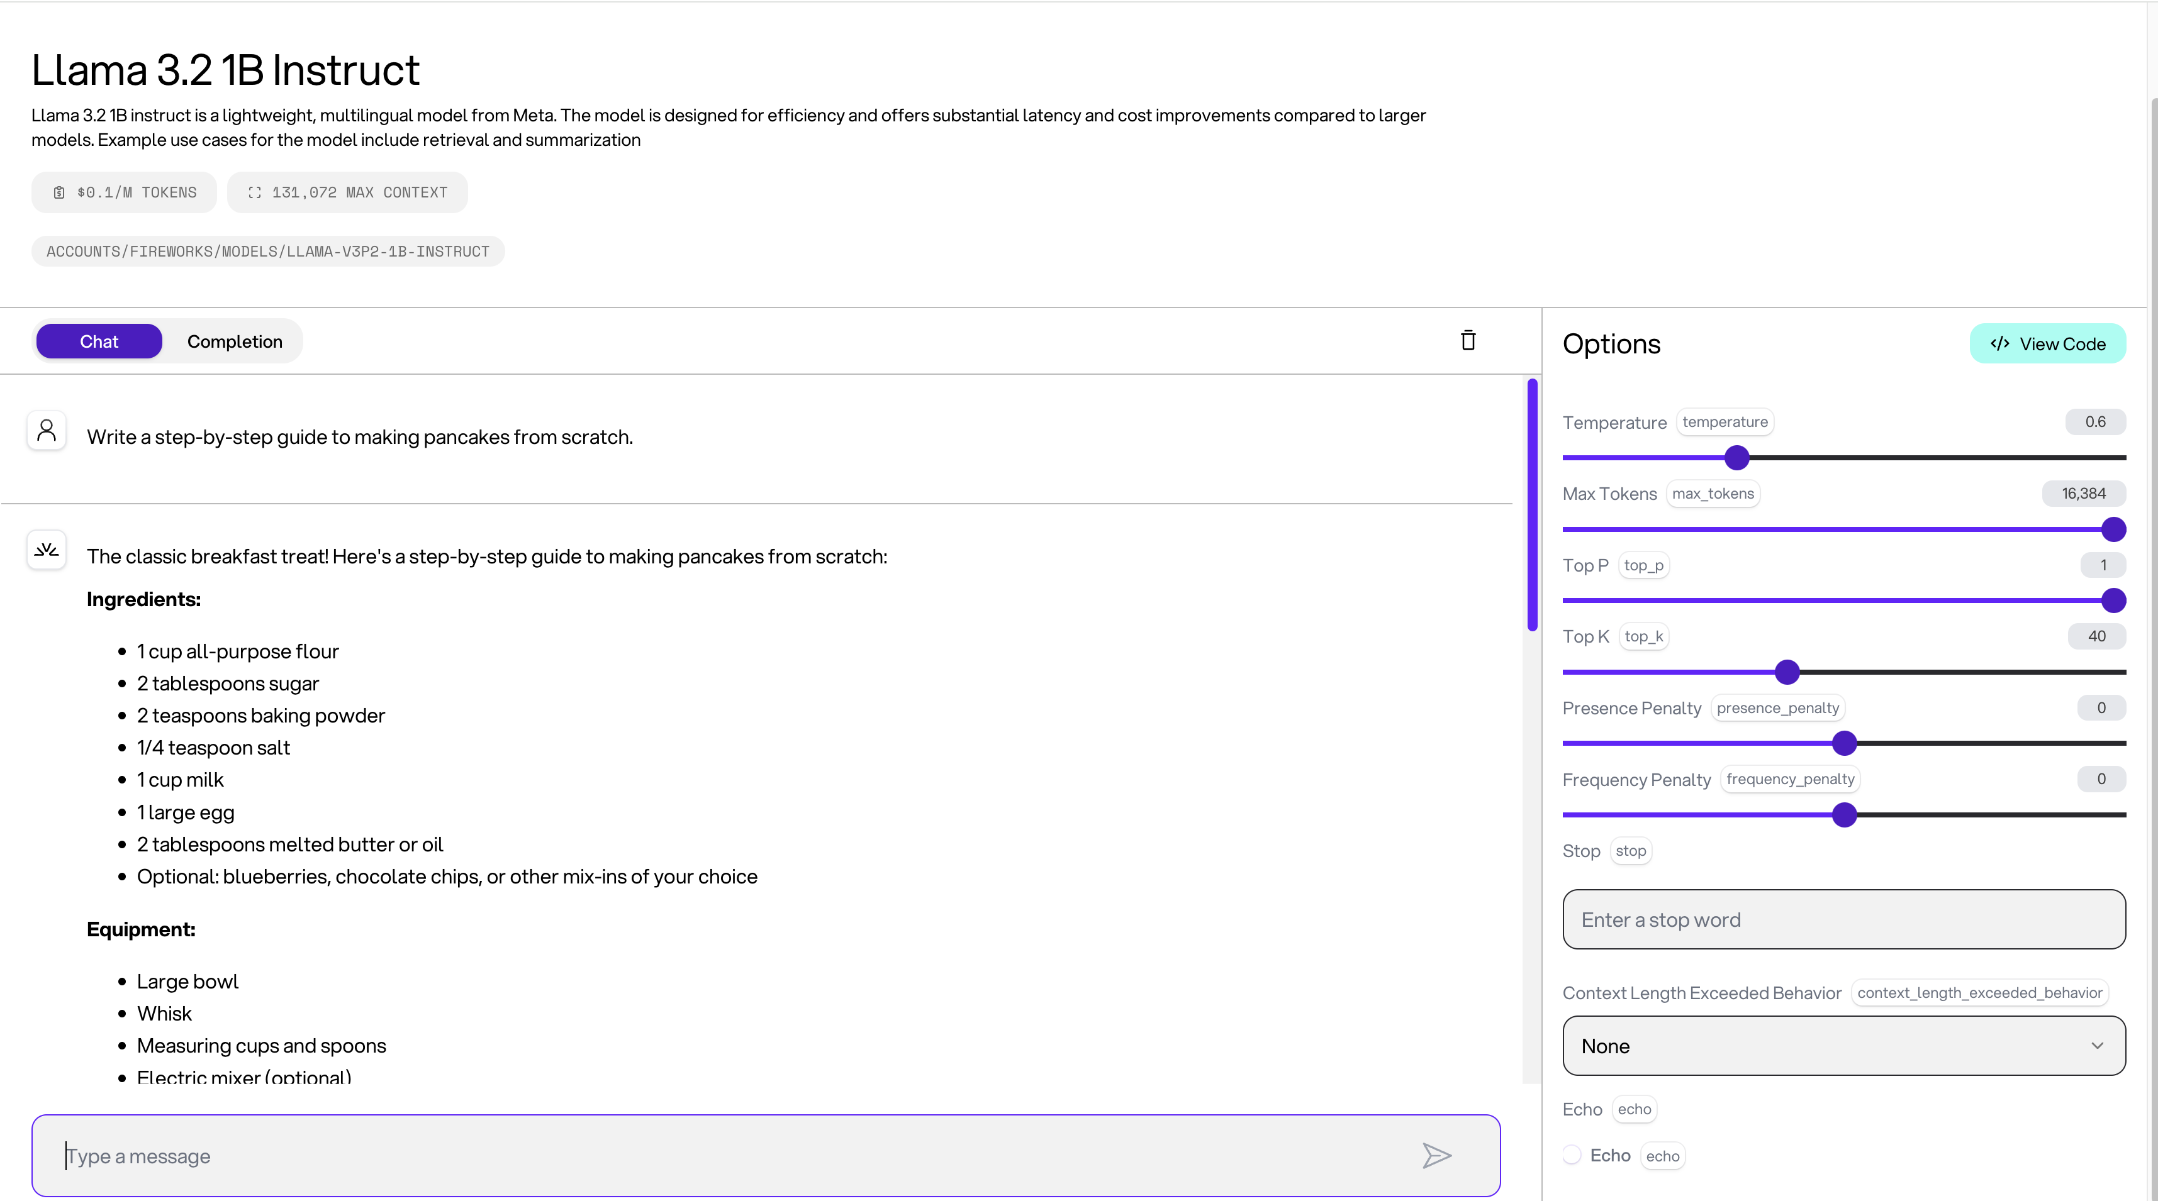Click the user avatar icon beside the prompt
This screenshot has height=1201, width=2158.
47,431
